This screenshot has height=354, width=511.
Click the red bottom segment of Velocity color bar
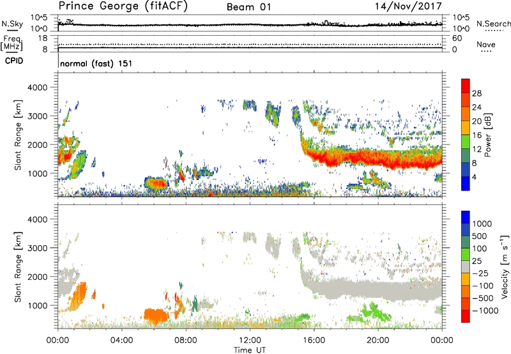[466, 316]
